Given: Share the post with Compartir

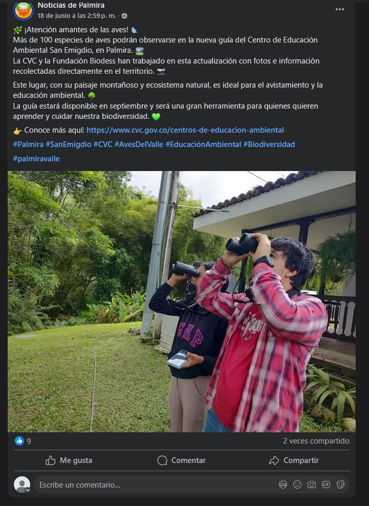Looking at the screenshot, I should pyautogui.click(x=294, y=460).
